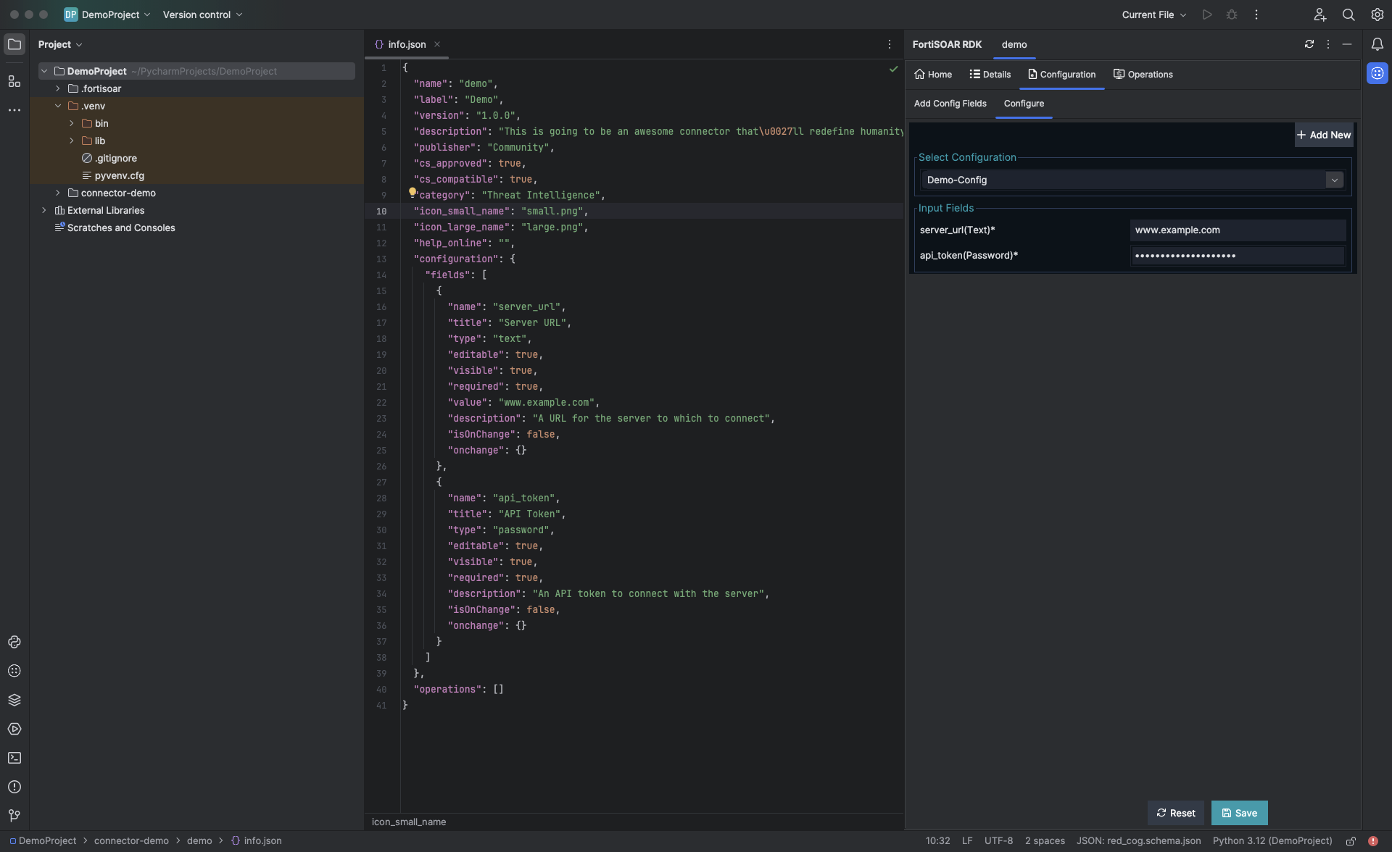1392x852 pixels.
Task: Click the server_url text input field
Action: pyautogui.click(x=1237, y=230)
